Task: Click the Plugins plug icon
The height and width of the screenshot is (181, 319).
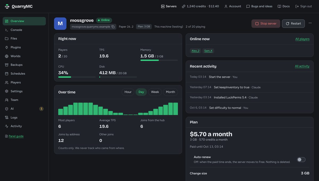Action: coord(7,47)
